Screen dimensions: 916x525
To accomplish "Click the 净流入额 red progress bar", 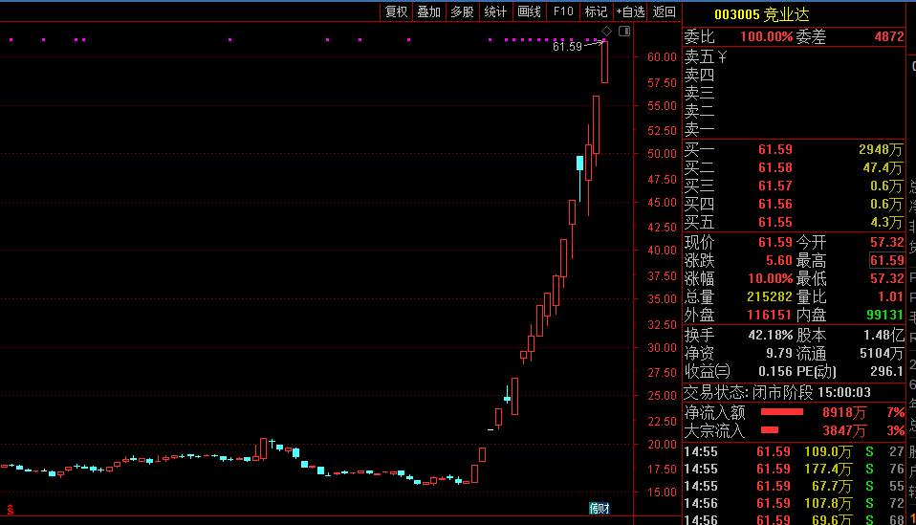I will 781,412.
